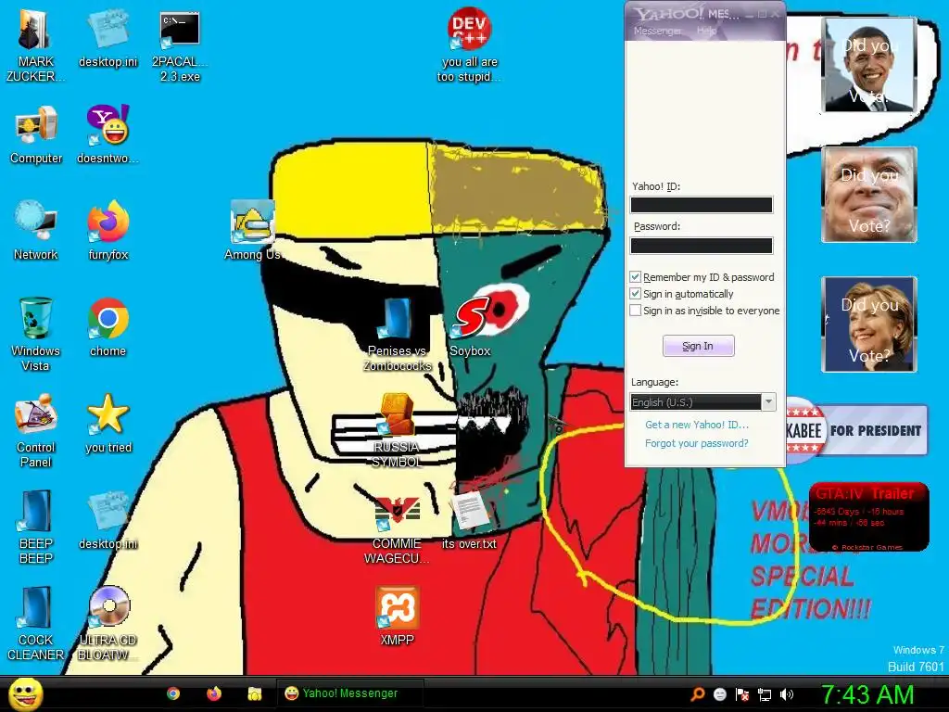Click the 7:43 AM taskbar clock
Viewport: 949px width, 712px height.
coord(867,693)
